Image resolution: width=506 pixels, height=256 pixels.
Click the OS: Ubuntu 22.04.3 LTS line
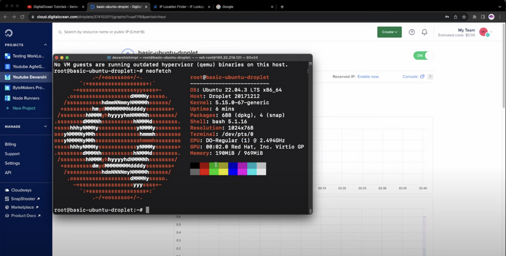[236, 90]
